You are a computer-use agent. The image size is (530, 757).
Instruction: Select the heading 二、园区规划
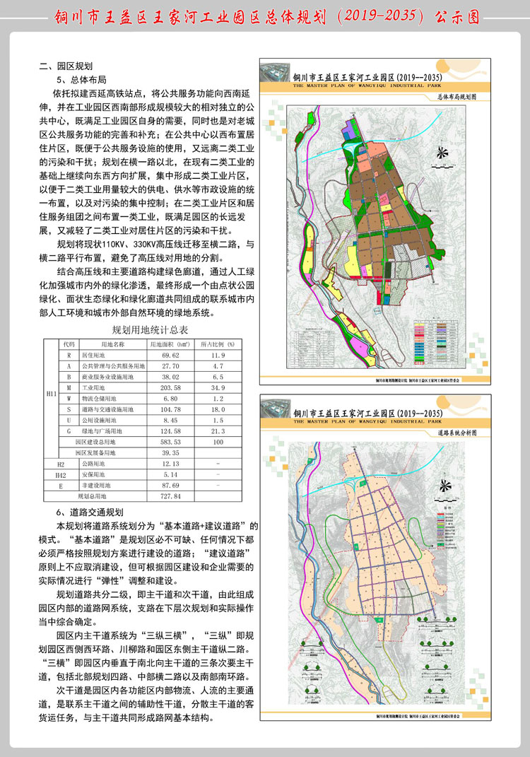(66, 66)
